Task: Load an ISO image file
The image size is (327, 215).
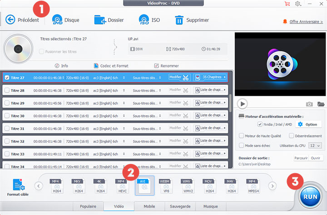Action: pos(144,20)
